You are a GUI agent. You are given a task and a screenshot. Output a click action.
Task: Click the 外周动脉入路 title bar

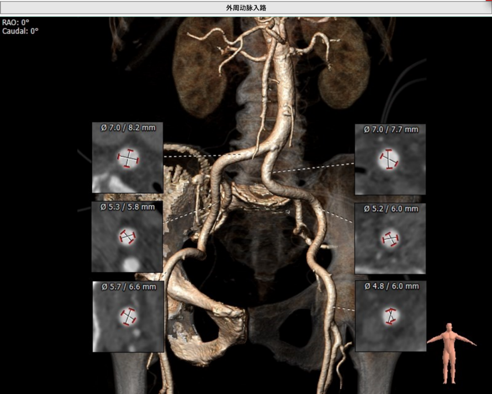[246, 7]
